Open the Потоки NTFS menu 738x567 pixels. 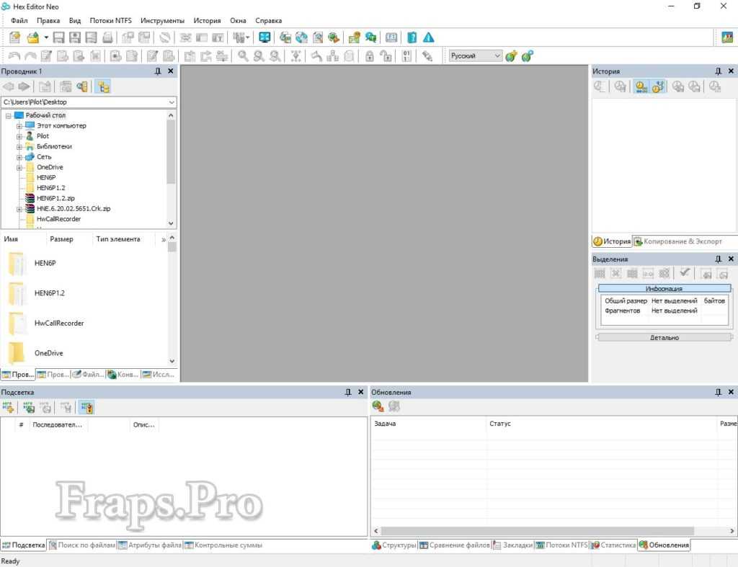pyautogui.click(x=110, y=21)
